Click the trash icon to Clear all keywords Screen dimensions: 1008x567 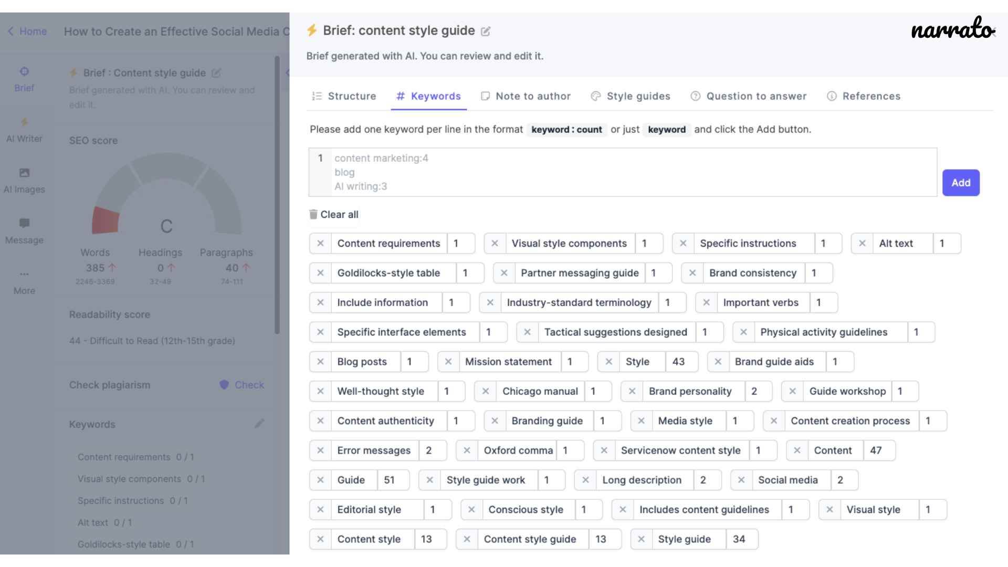point(313,214)
